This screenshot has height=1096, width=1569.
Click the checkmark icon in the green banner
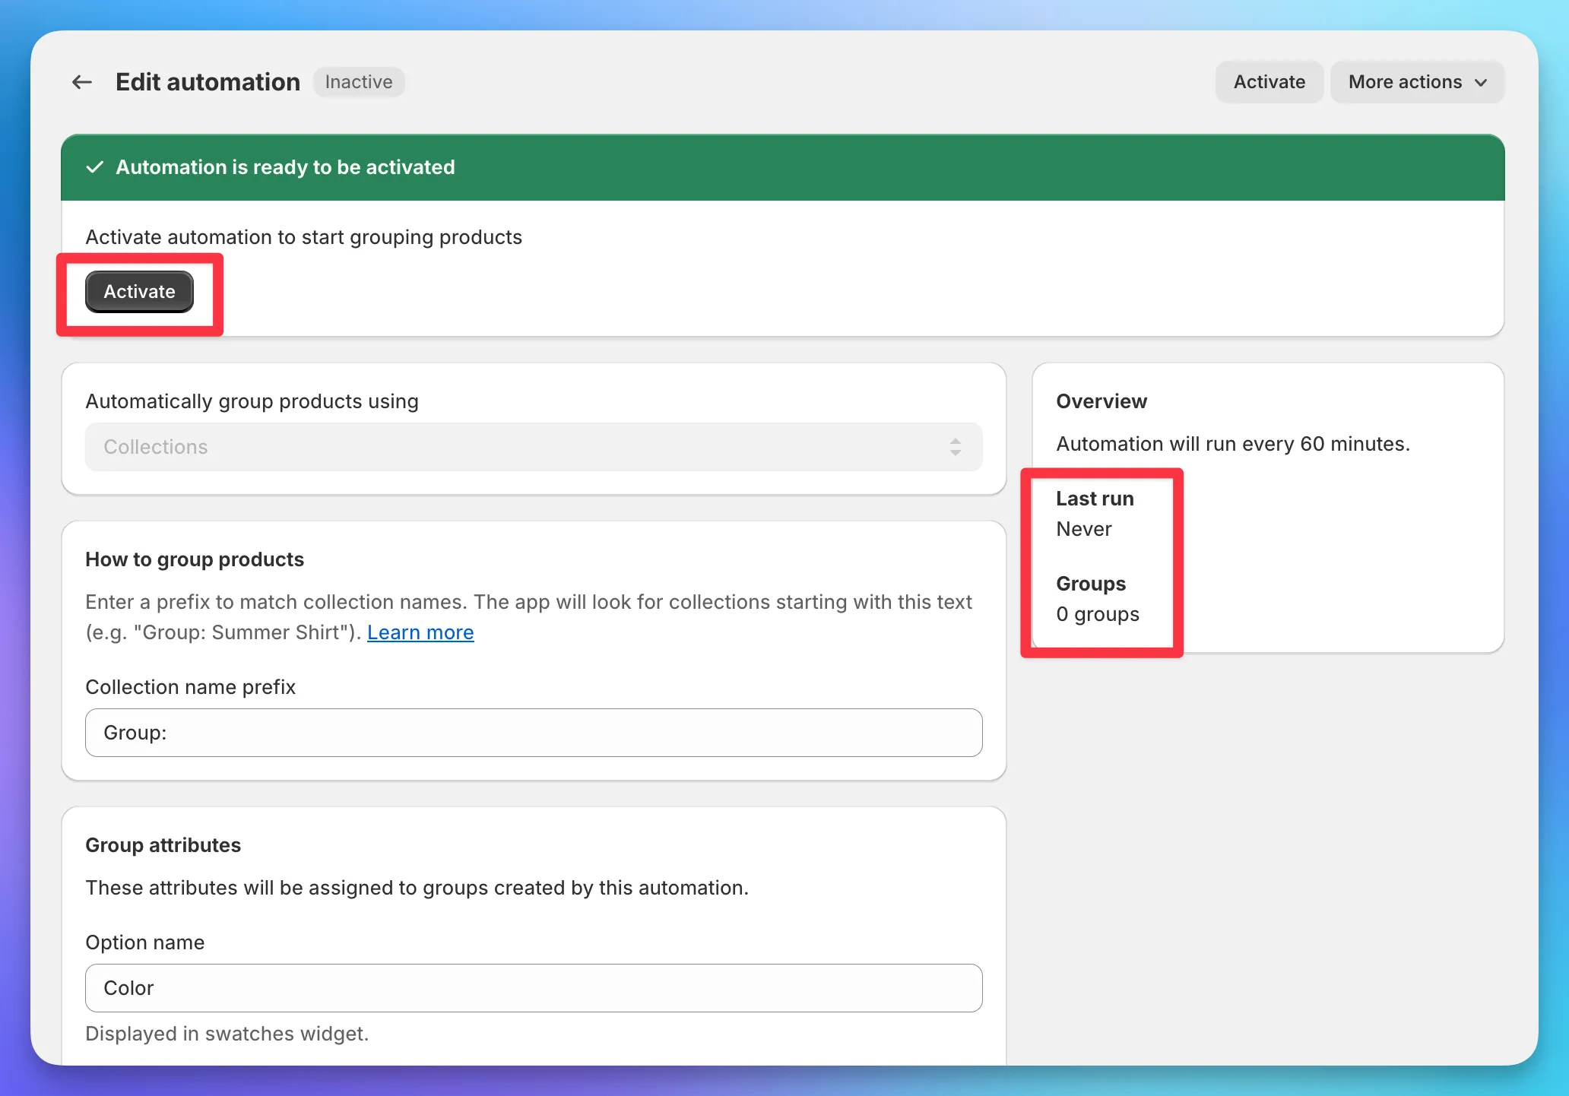coord(95,167)
